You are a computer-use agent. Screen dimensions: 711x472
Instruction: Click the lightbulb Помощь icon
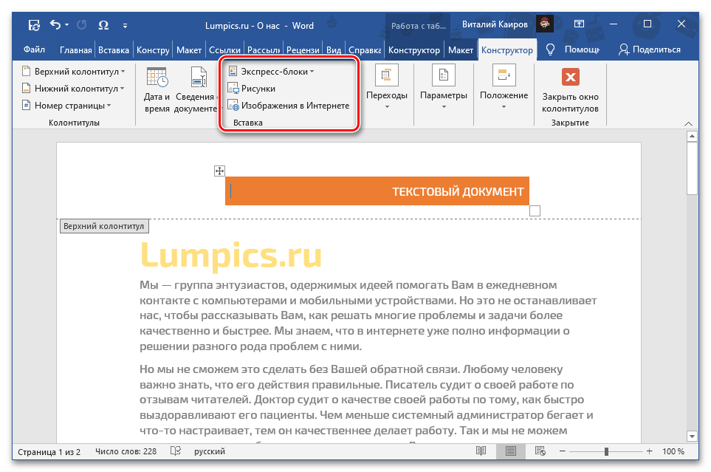tap(550, 49)
